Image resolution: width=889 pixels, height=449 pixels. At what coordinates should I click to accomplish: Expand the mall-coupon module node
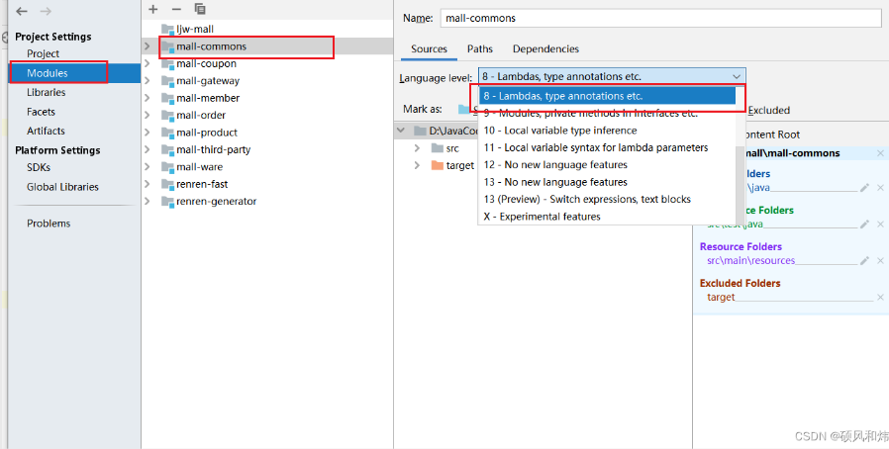point(147,64)
